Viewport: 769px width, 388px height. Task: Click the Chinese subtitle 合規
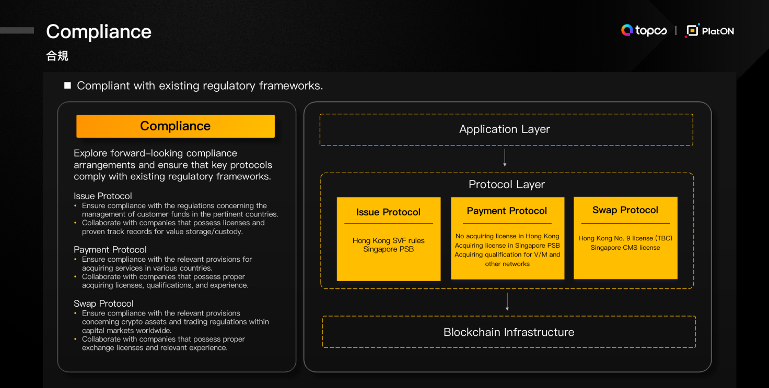point(57,56)
